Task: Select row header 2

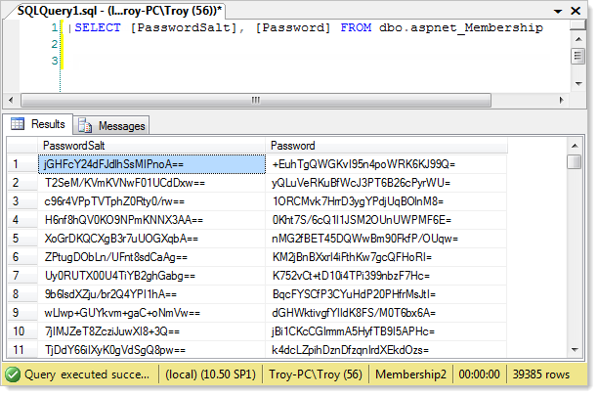Action: 22,183
